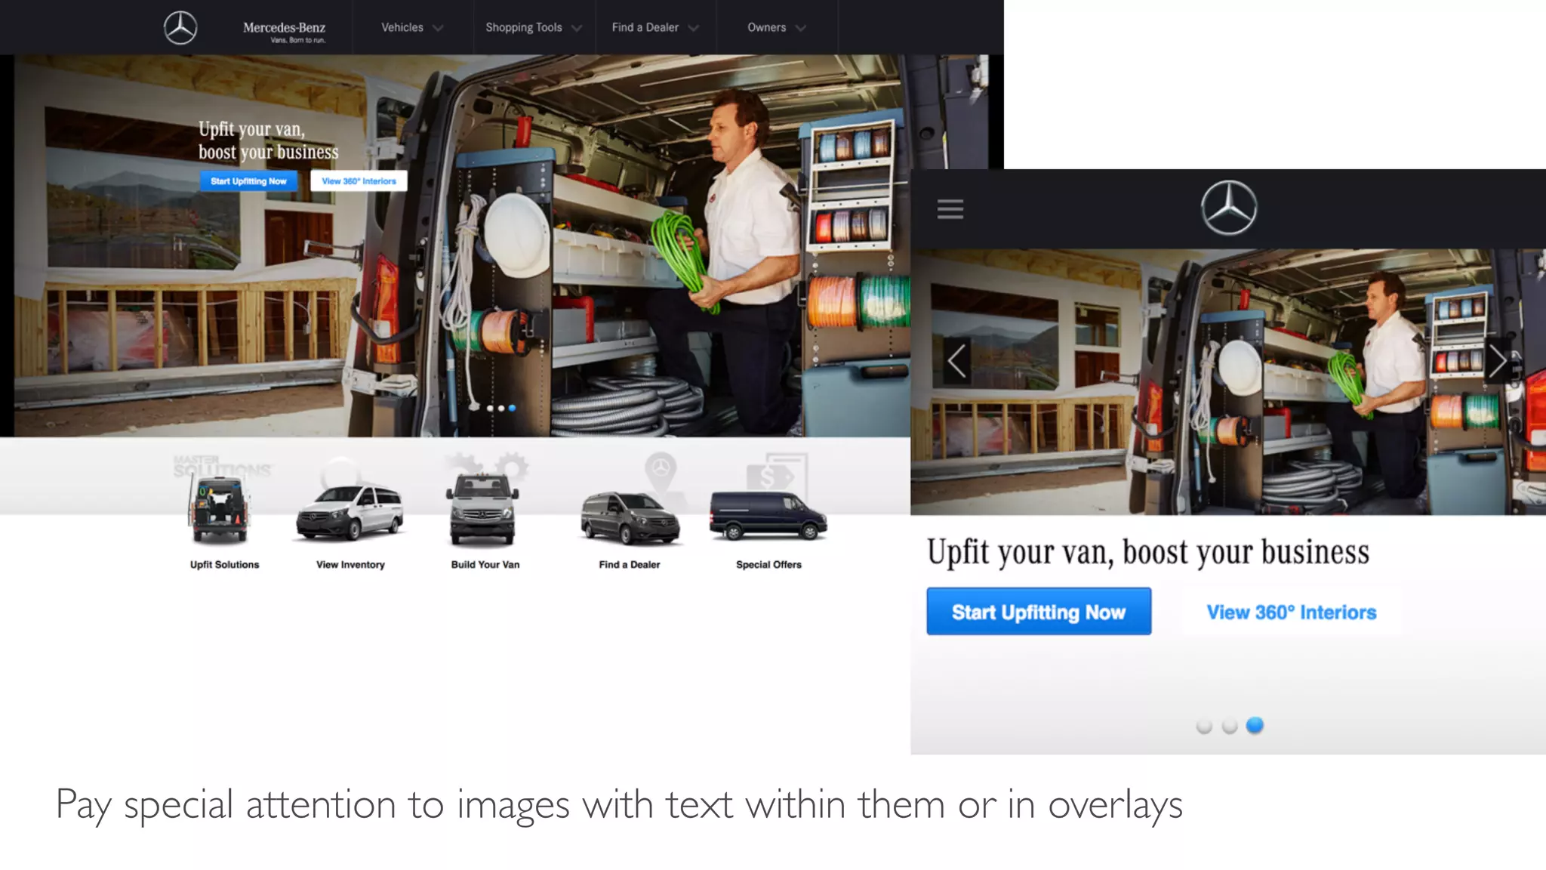The height and width of the screenshot is (870, 1546).
Task: Expand the chevron beside Find a Dealer
Action: 694,29
